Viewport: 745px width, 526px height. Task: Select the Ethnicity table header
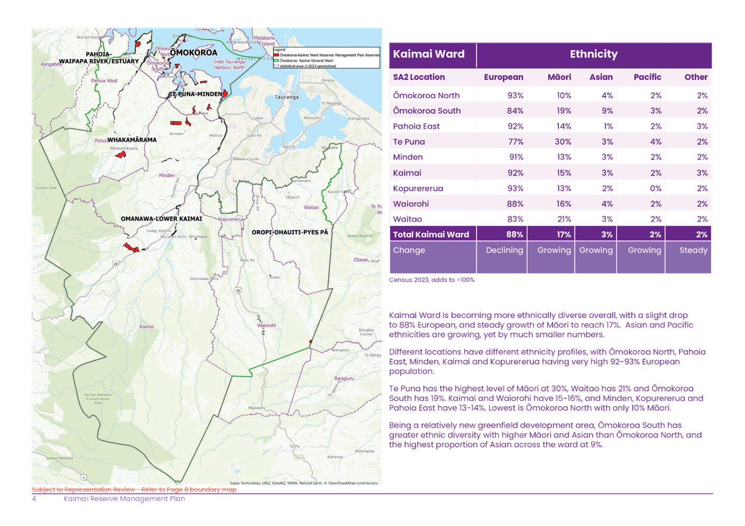tap(594, 54)
